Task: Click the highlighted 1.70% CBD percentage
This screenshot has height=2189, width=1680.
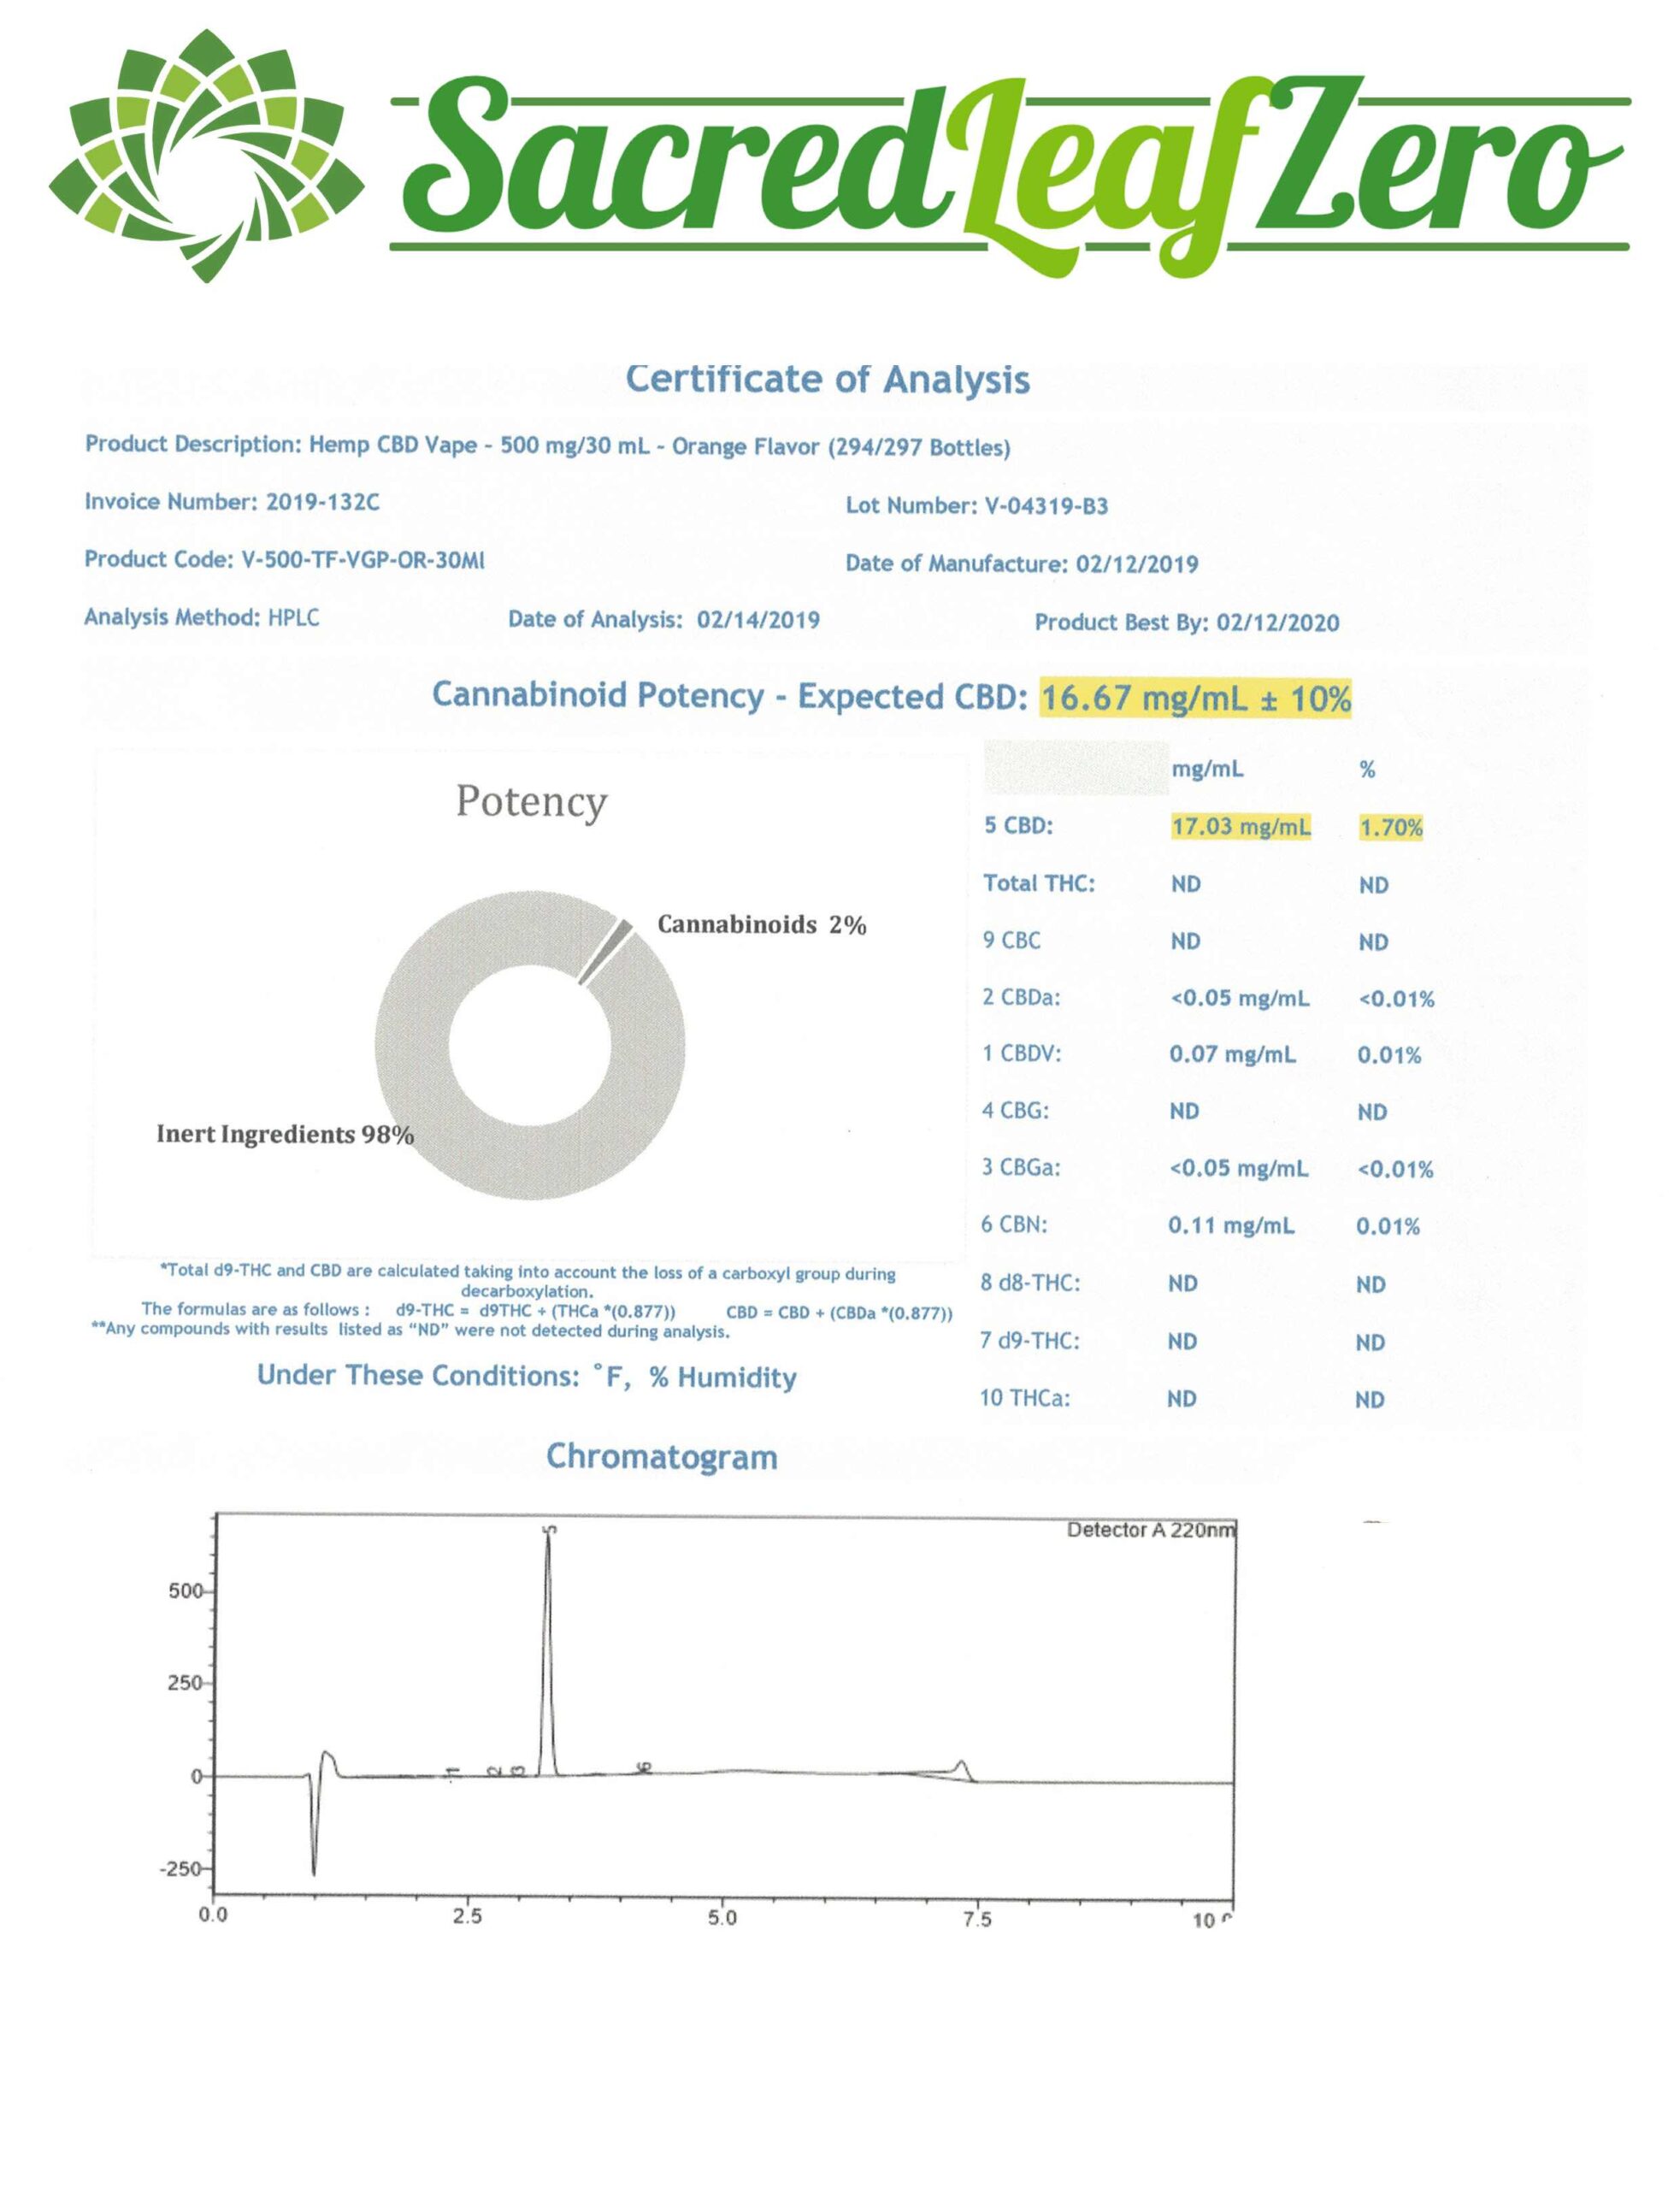Action: point(1390,828)
